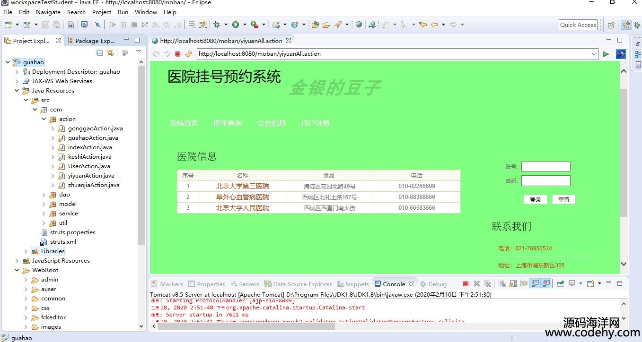Terminate the Tomcat server from Console
Image resolution: width=642 pixels, height=342 pixels.
(466, 284)
